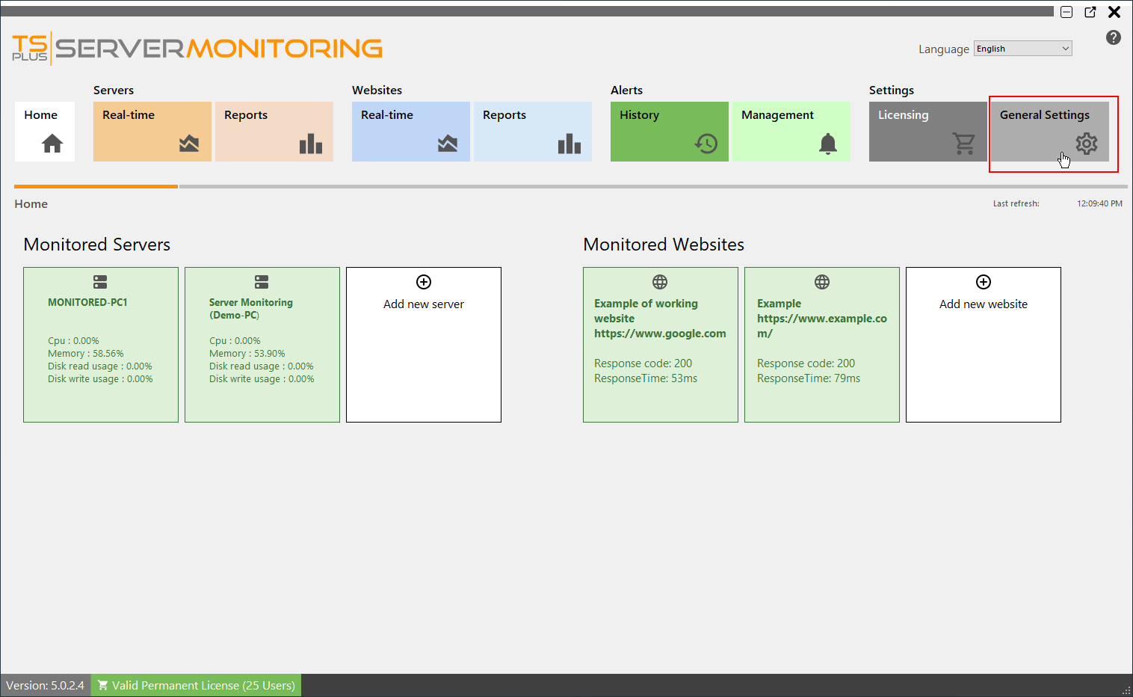This screenshot has height=697, width=1133.
Task: Click the server icon on MONITORED-PC1 tile
Action: tap(100, 282)
